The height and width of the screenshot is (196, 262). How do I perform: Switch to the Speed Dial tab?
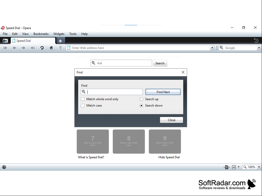(x=33, y=41)
